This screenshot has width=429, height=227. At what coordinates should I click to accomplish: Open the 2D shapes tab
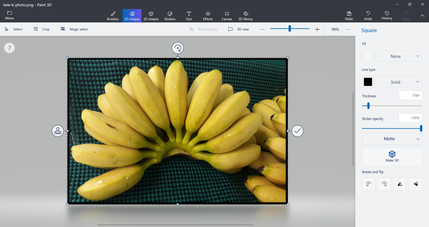[x=132, y=16]
